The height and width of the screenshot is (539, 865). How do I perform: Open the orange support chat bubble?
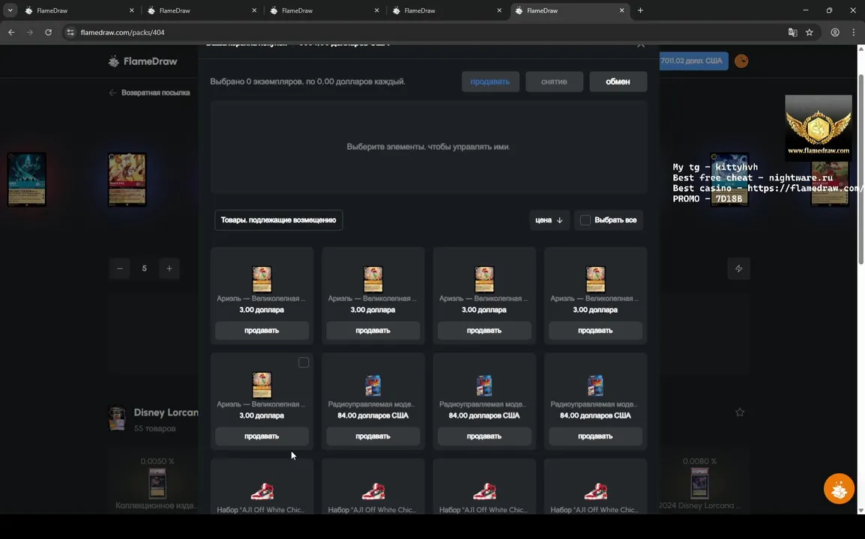pos(839,489)
